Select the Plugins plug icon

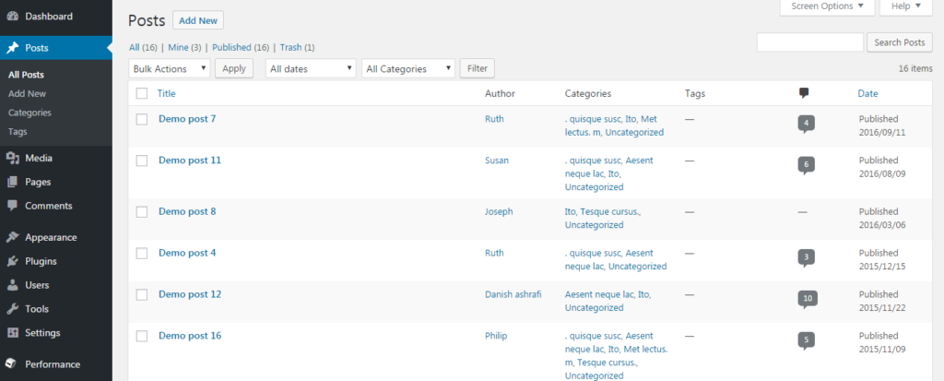pos(12,261)
